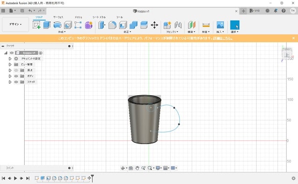Expand the Bodies folder node
The height and width of the screenshot is (184, 298).
(x=10, y=76)
